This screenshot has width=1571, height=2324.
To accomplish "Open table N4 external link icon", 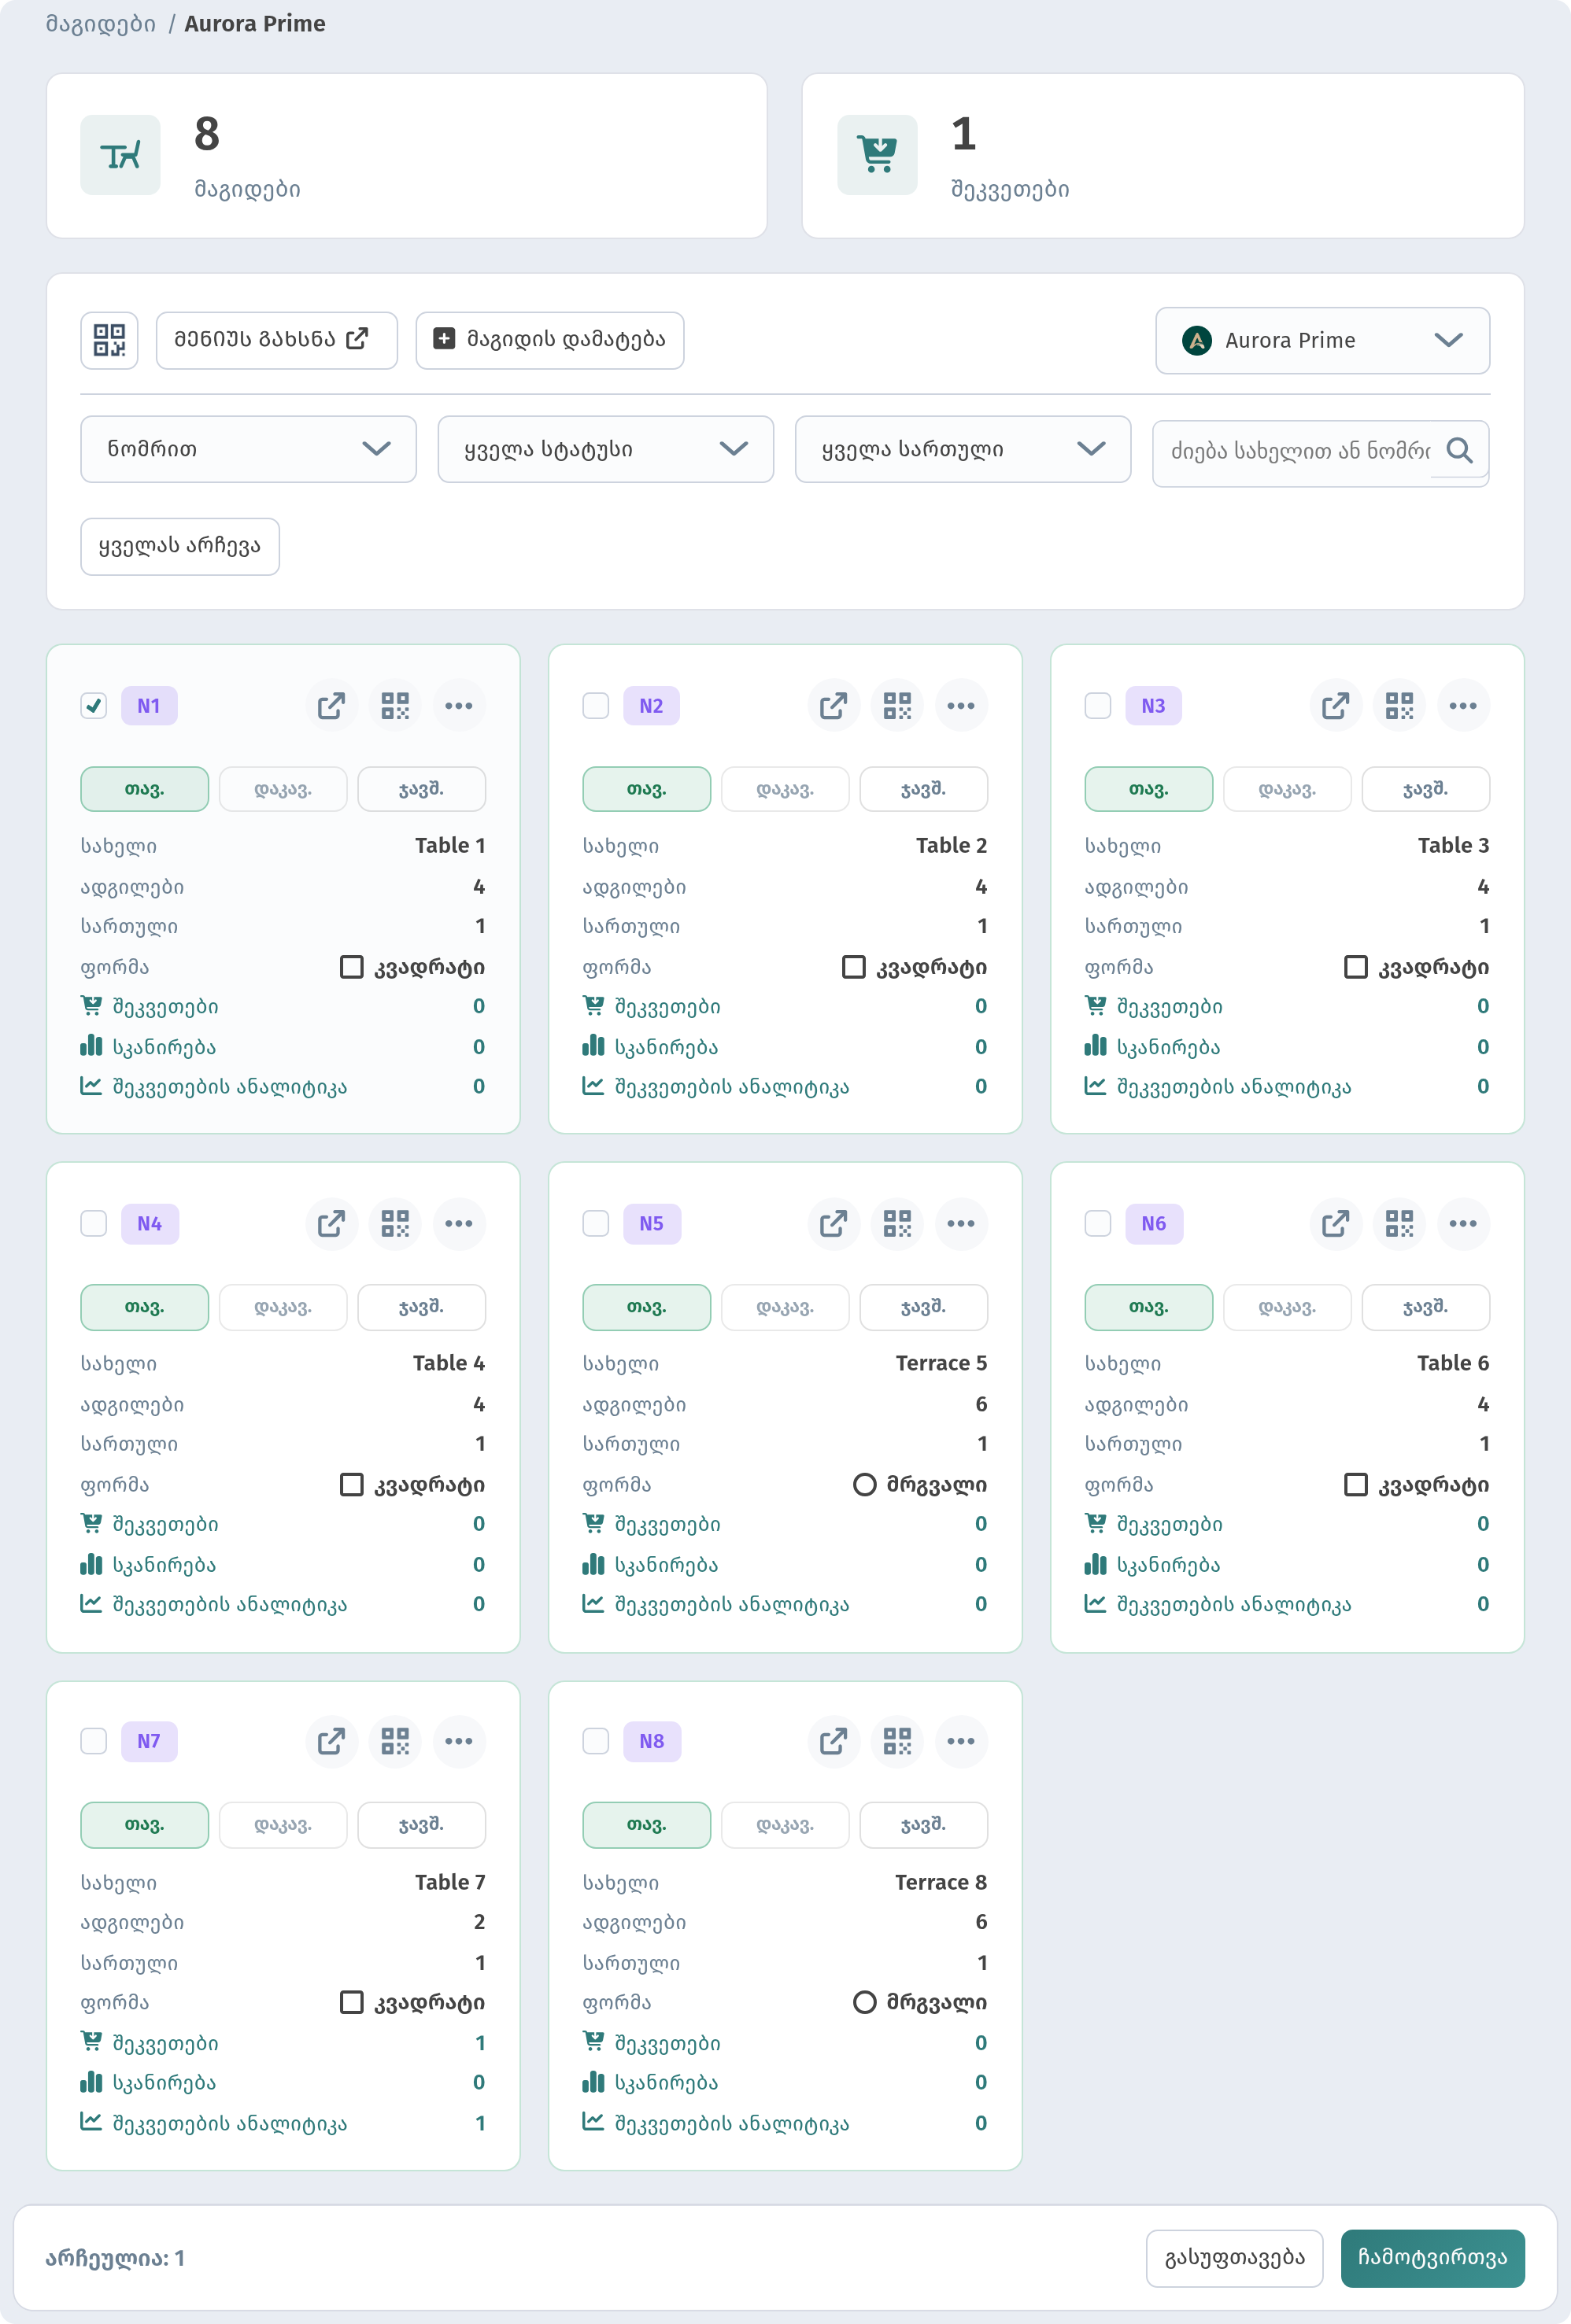I will (331, 1224).
